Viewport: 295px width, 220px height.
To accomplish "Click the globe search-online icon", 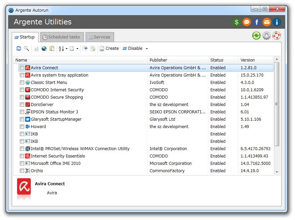I will coord(44,48).
